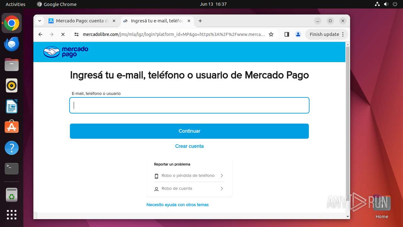The image size is (403, 227).
Task: Open Ubuntu Software from the dock
Action: click(x=12, y=127)
